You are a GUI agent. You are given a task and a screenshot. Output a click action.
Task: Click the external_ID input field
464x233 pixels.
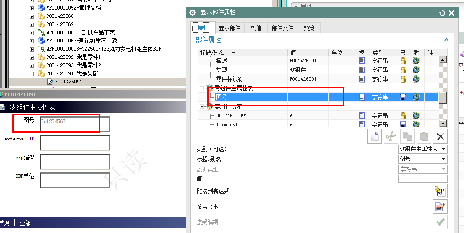point(75,143)
